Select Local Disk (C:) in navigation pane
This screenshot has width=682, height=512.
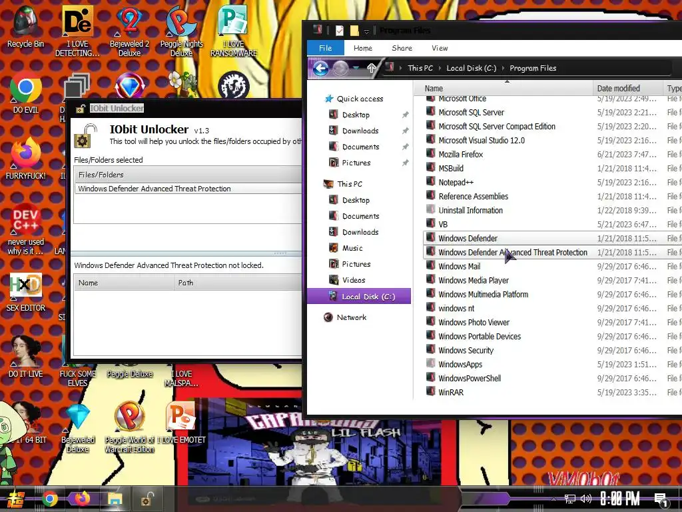(359, 297)
